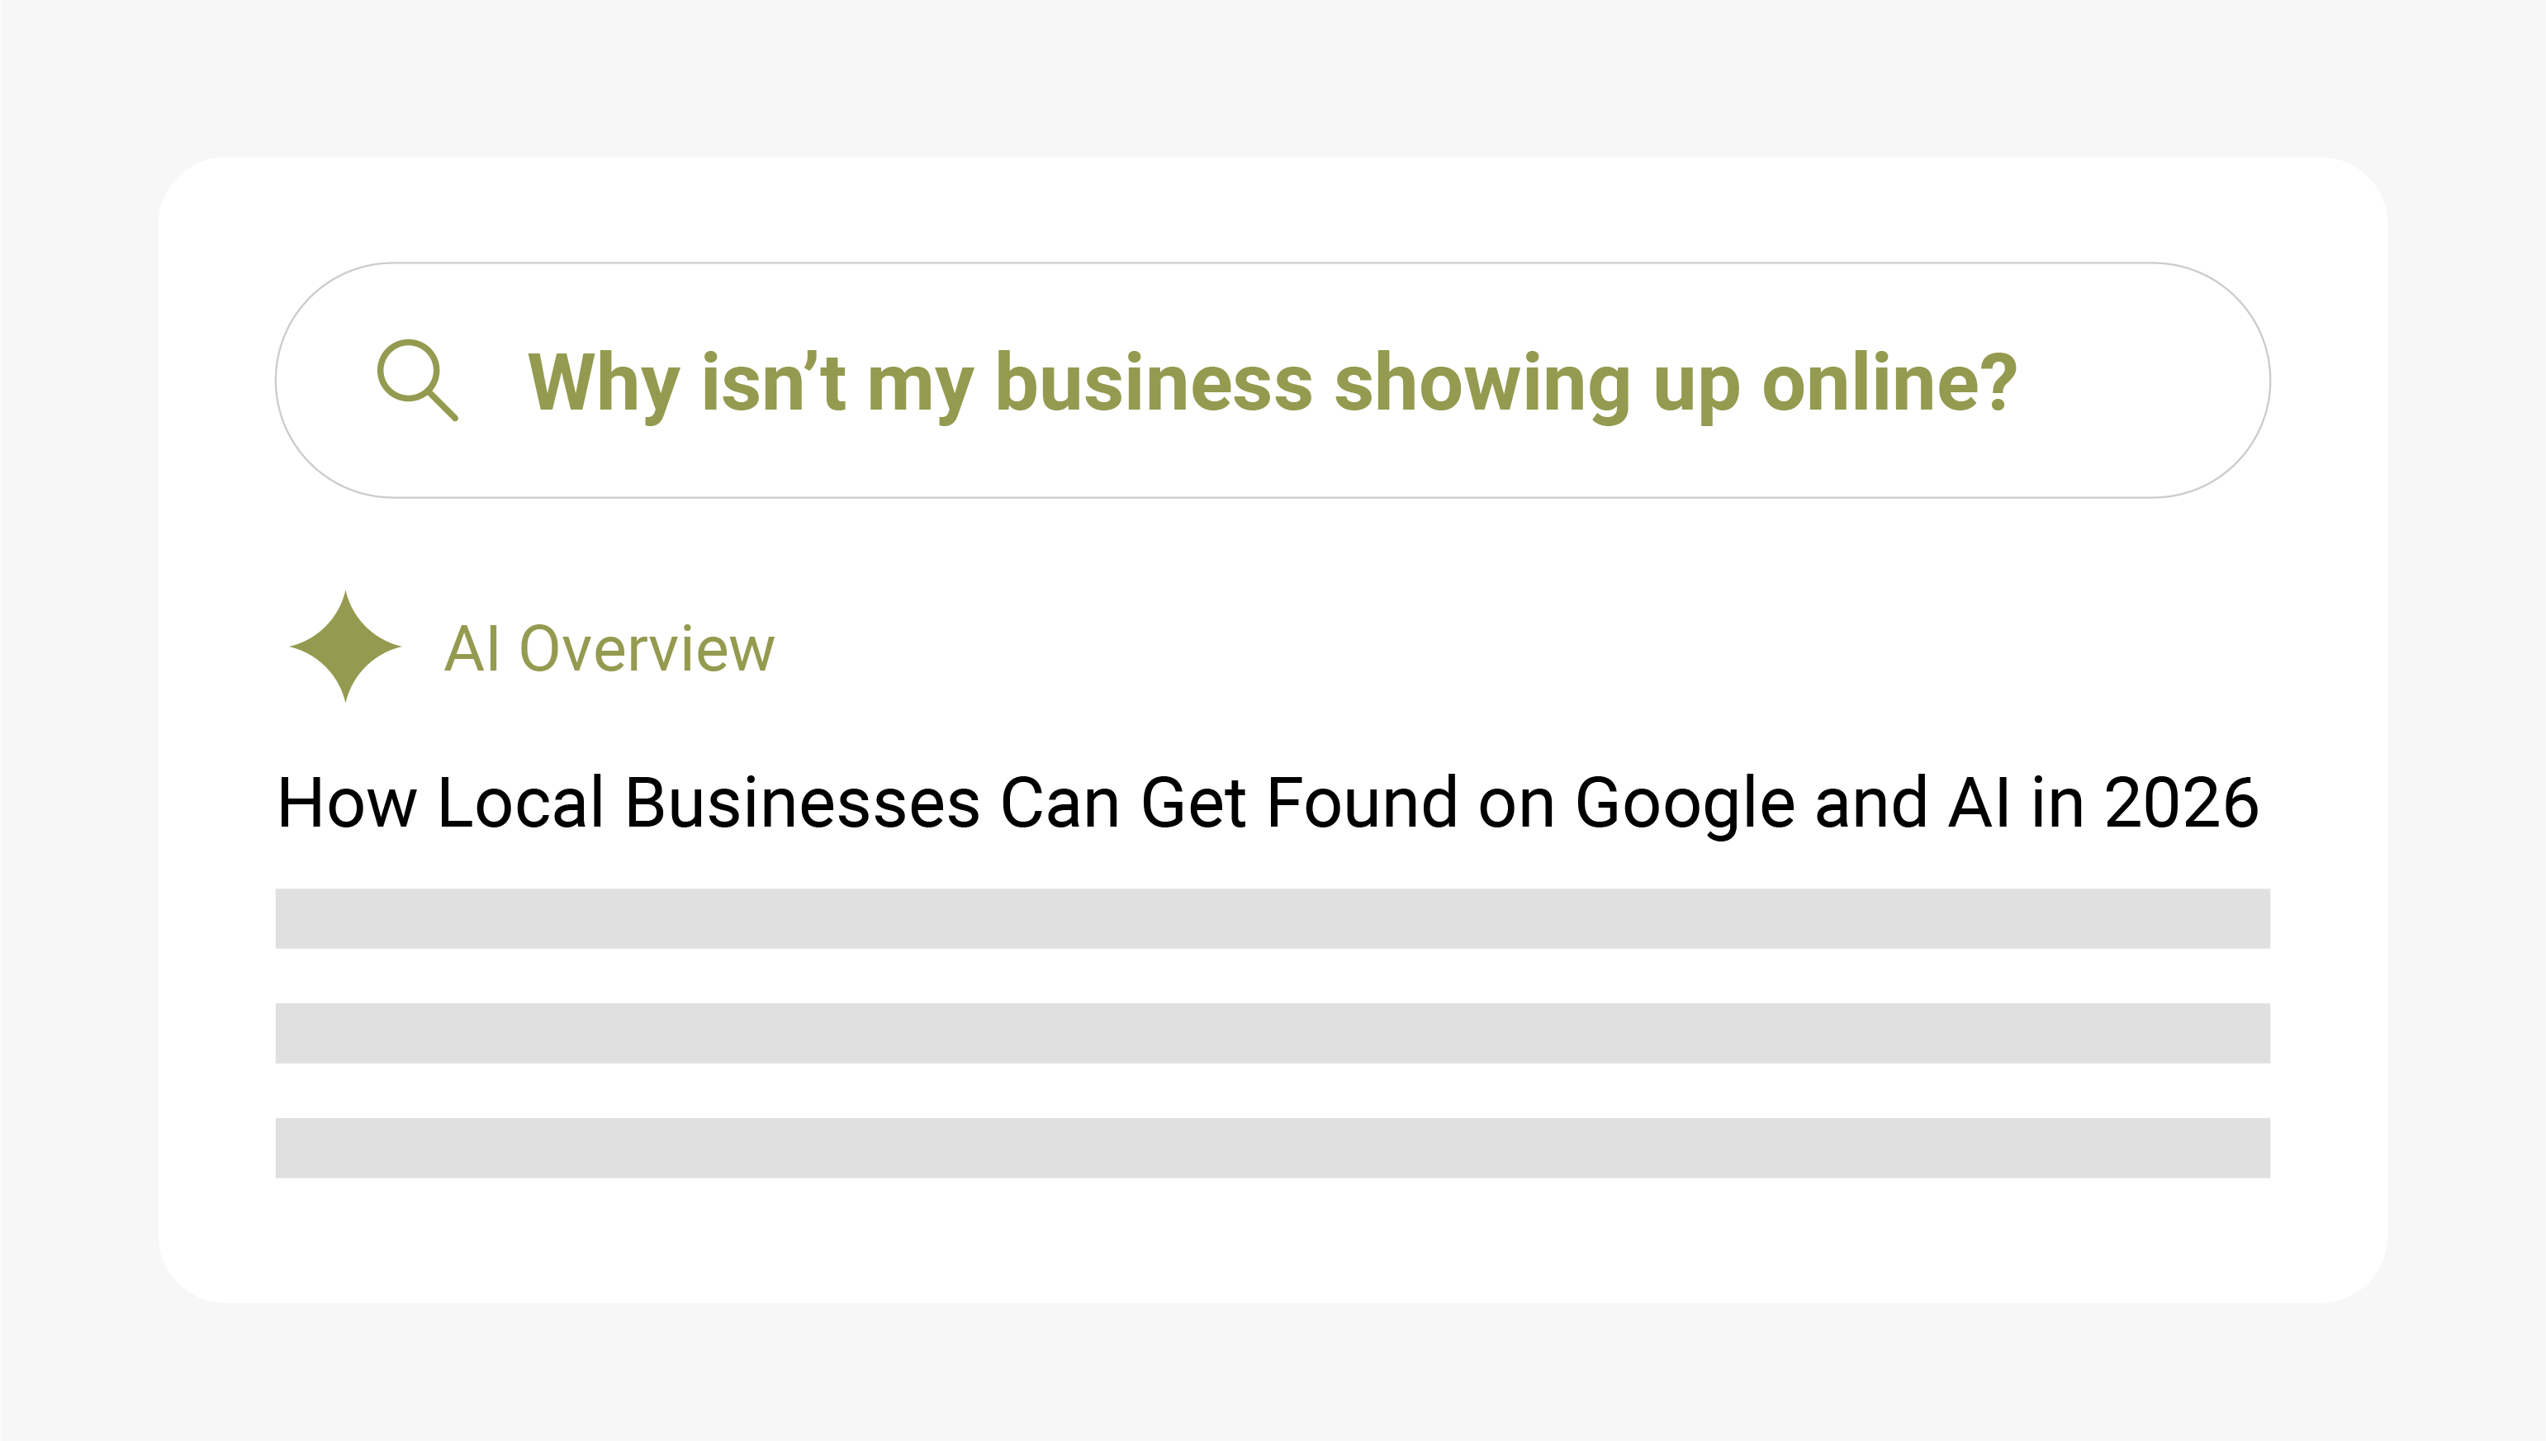Image resolution: width=2546 pixels, height=1441 pixels.
Task: Click the word "Found" in the headline
Action: (1362, 803)
